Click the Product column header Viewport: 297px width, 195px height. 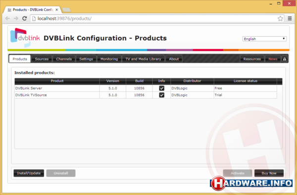click(57, 81)
